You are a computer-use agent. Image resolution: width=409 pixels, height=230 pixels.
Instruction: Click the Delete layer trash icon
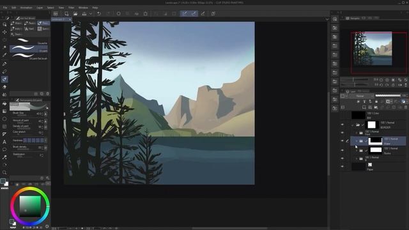pos(406,107)
